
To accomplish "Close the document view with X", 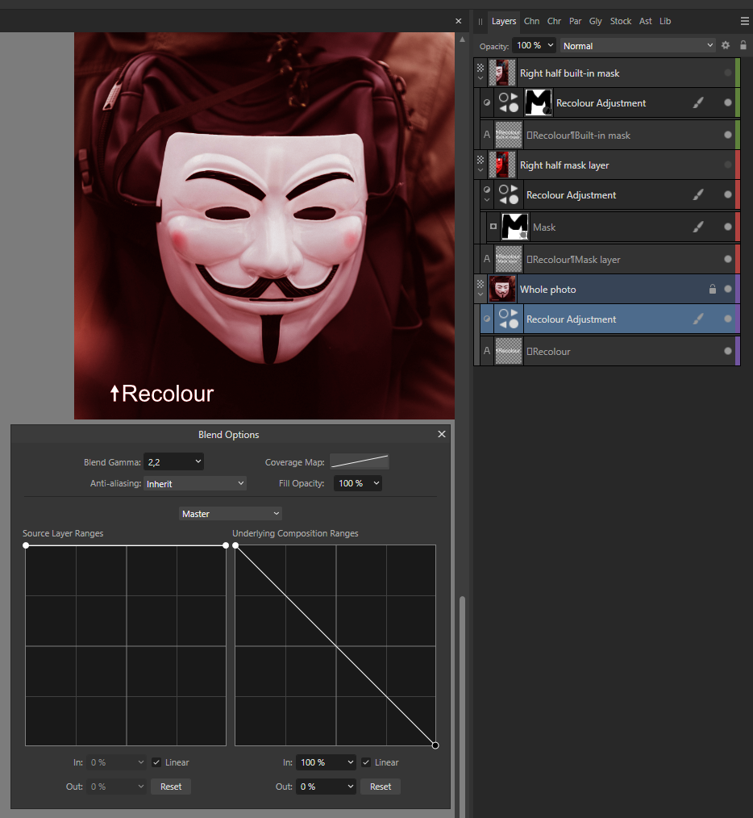I will [x=459, y=21].
